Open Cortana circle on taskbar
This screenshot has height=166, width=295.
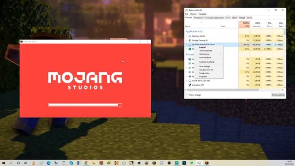(18, 163)
